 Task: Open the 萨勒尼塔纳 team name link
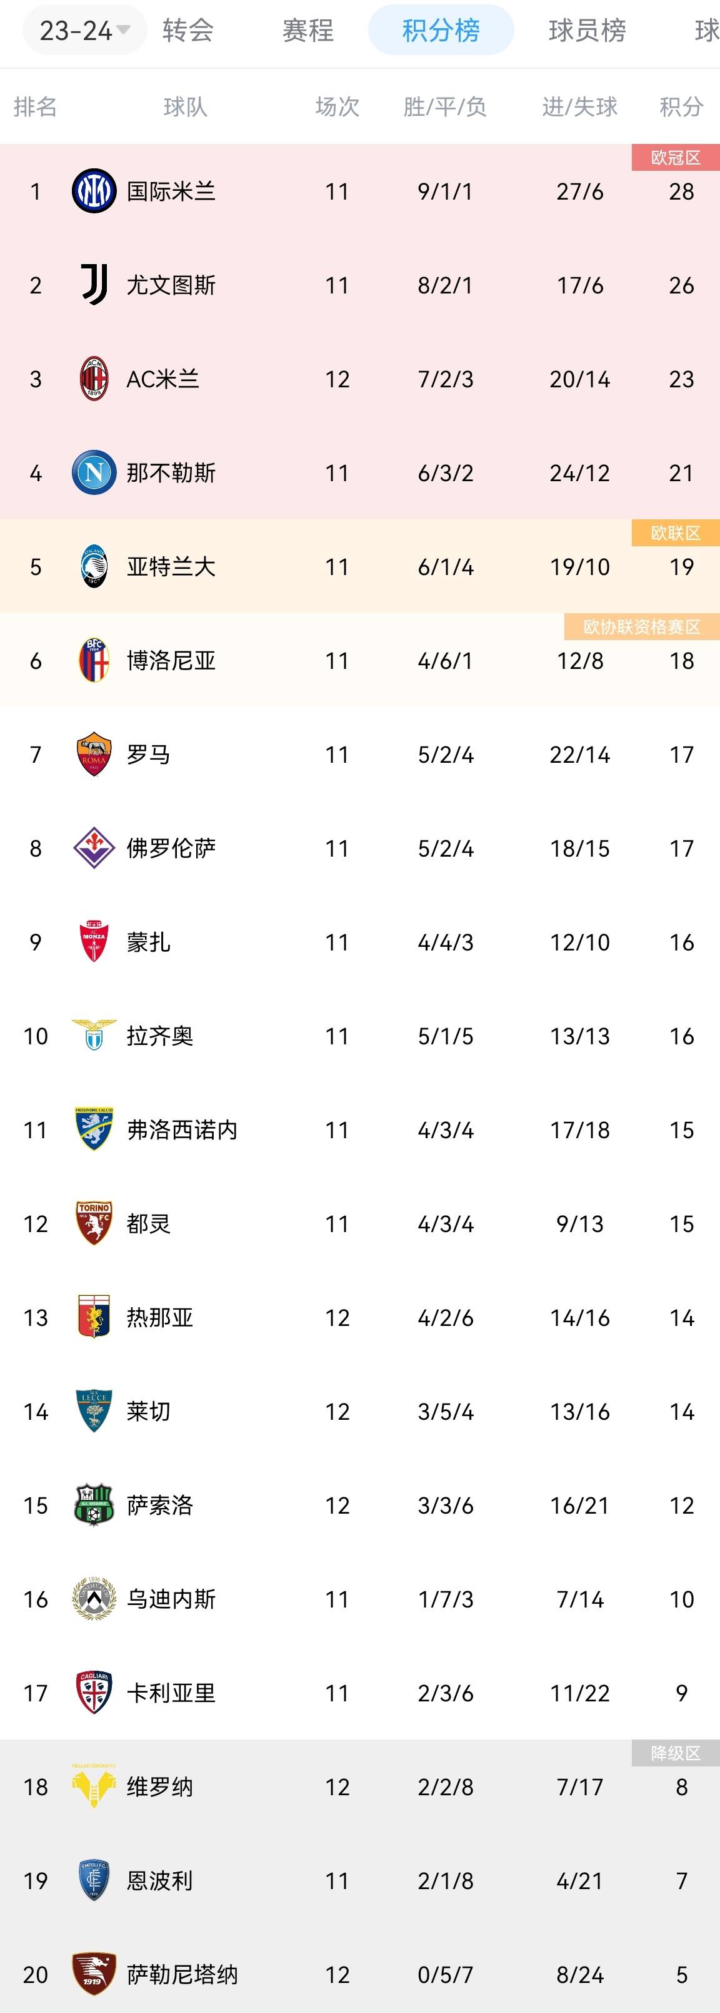pyautogui.click(x=182, y=1975)
